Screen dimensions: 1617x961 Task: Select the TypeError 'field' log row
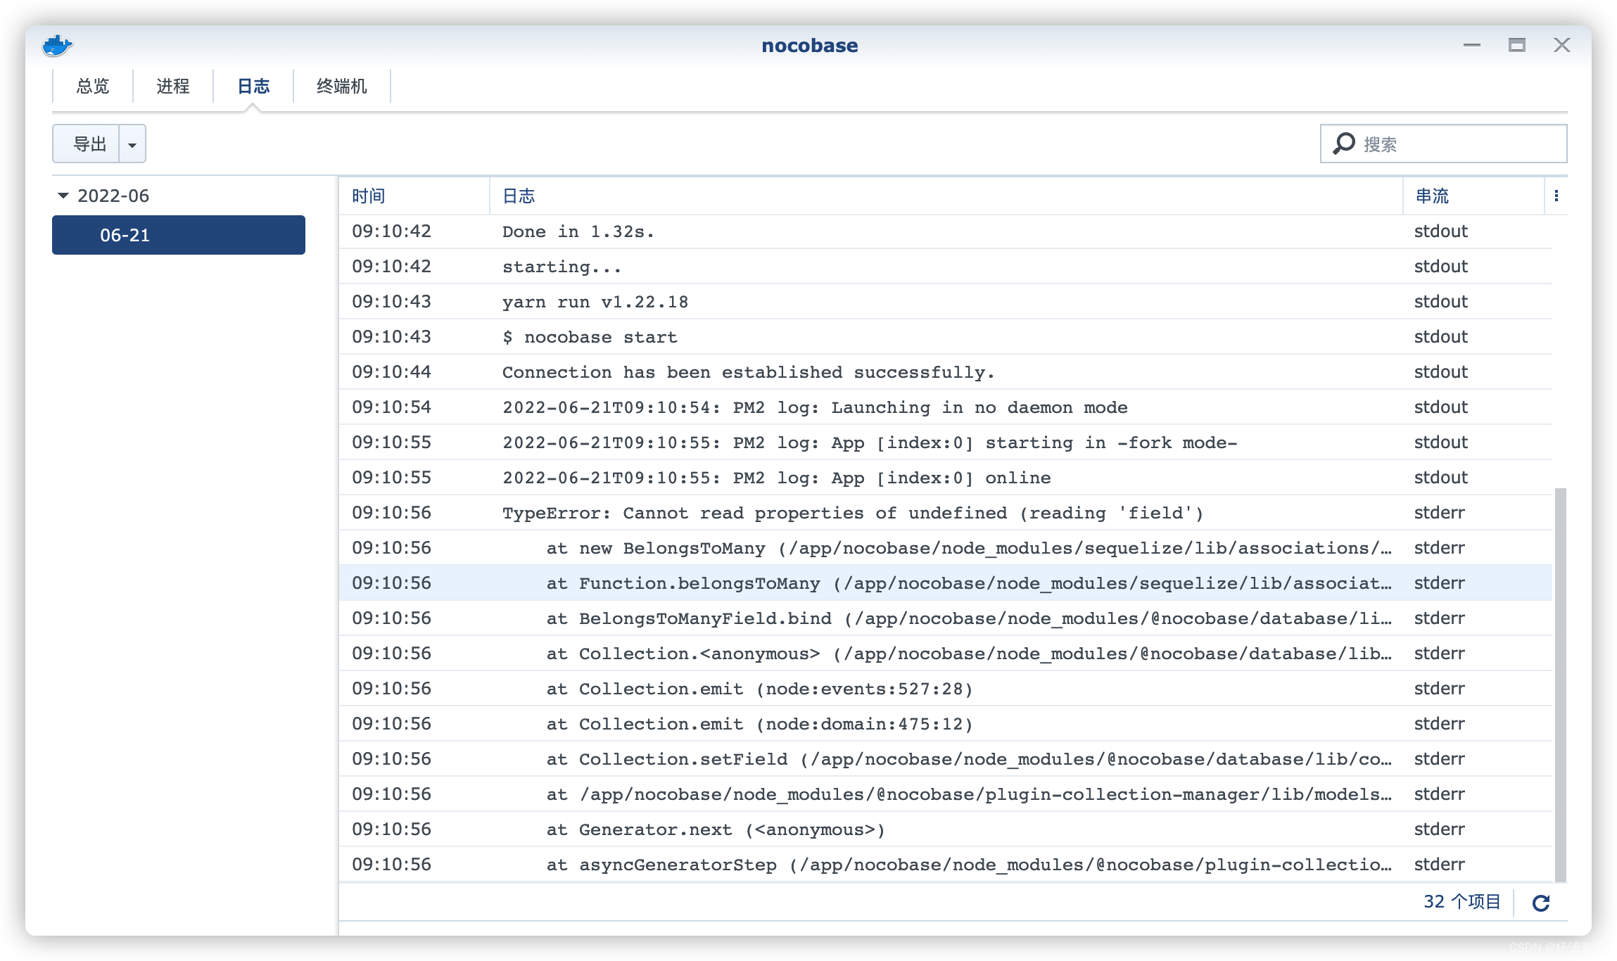[x=946, y=513]
